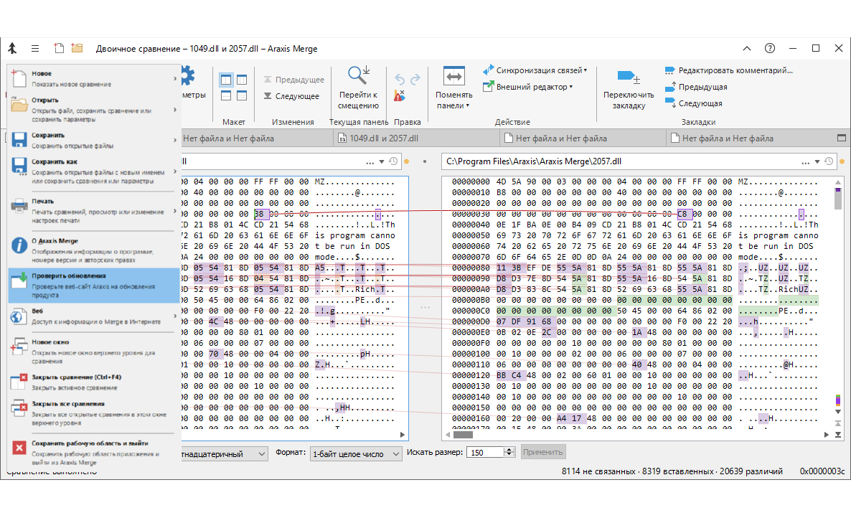Select the three-pane vertical layout

point(242,80)
